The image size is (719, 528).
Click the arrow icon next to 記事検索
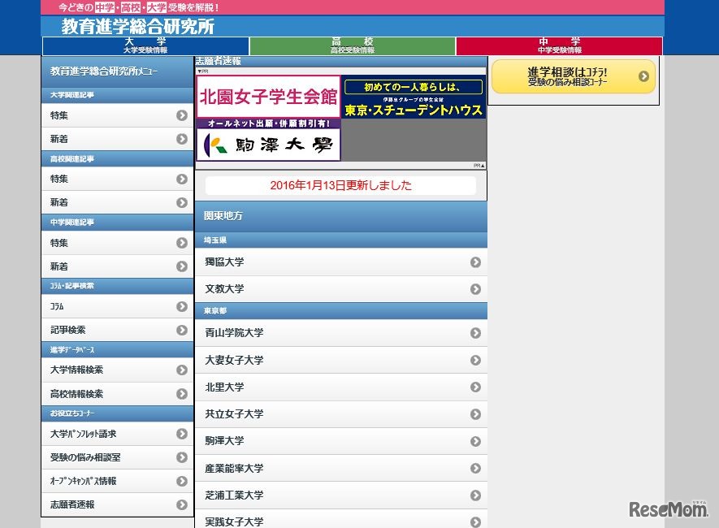point(182,330)
